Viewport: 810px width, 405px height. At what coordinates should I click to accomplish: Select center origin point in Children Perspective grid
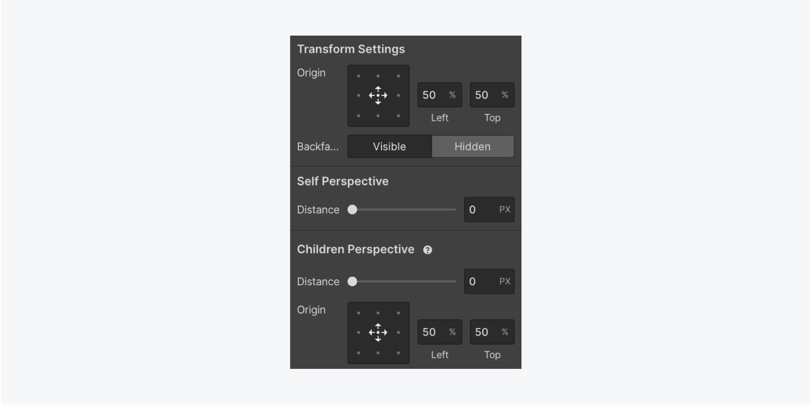[378, 332]
